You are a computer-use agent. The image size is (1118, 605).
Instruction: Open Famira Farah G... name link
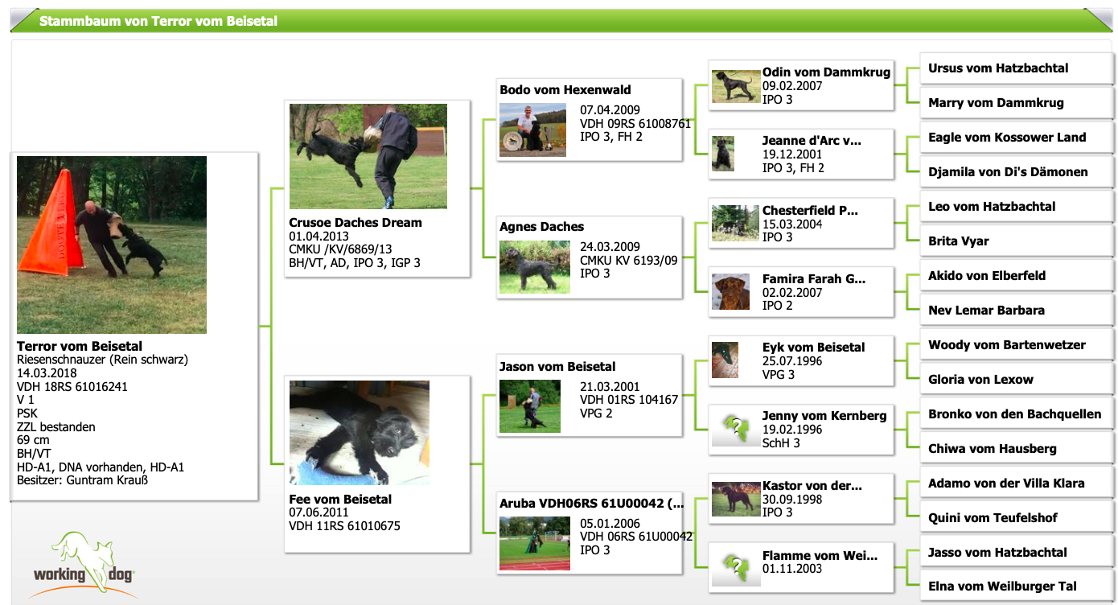[814, 279]
